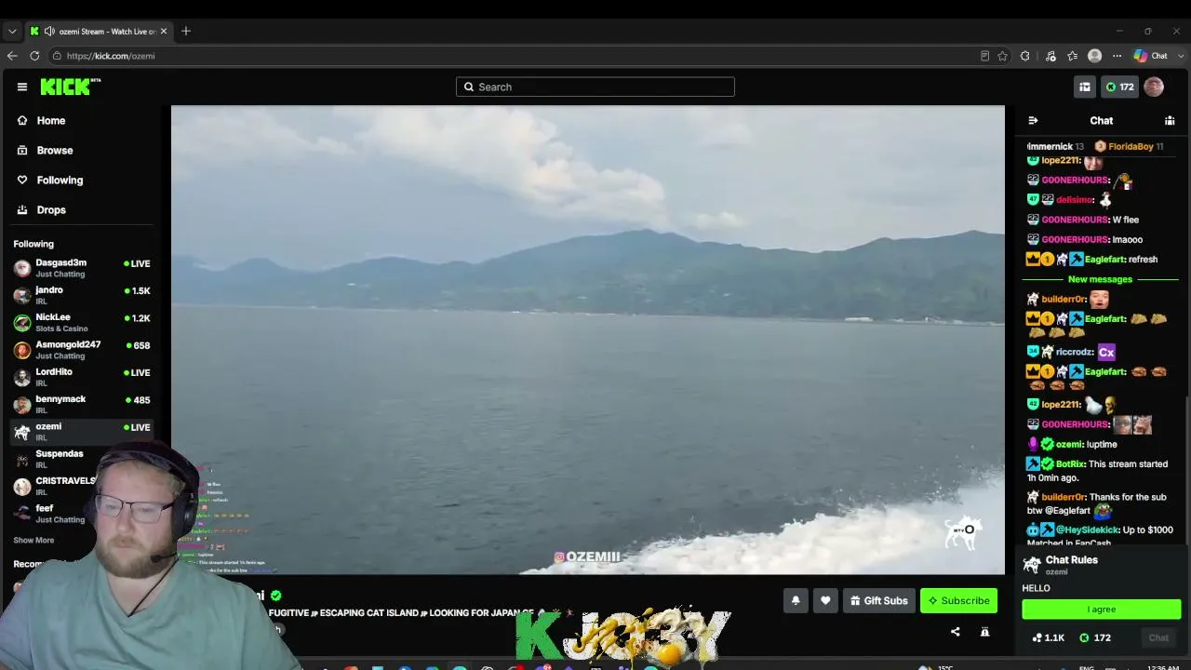Click the Suspendas avatar in Following
The width and height of the screenshot is (1191, 670).
(x=22, y=459)
